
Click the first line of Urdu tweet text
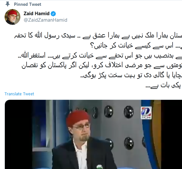[98, 36]
